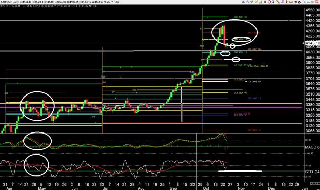The image size is (320, 190).
Task: Click the Oct month label on time axis
Action: pyautogui.click(x=206, y=188)
